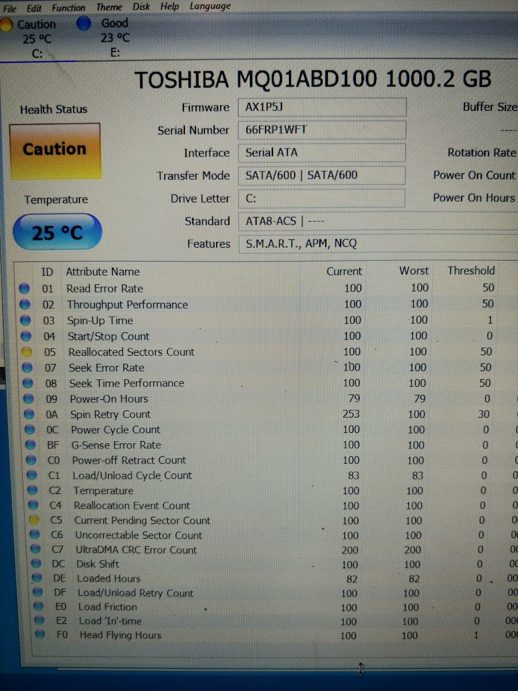518x691 pixels.
Task: Click blue status dot for Load/Unload Cycle Count
Action: (32, 475)
